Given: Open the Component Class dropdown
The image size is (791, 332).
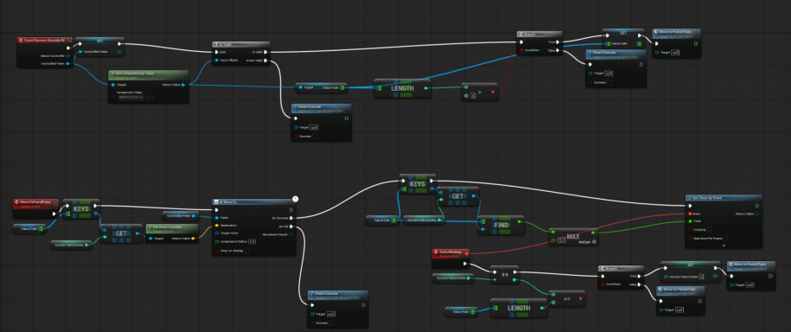Looking at the screenshot, I should coord(131,97).
